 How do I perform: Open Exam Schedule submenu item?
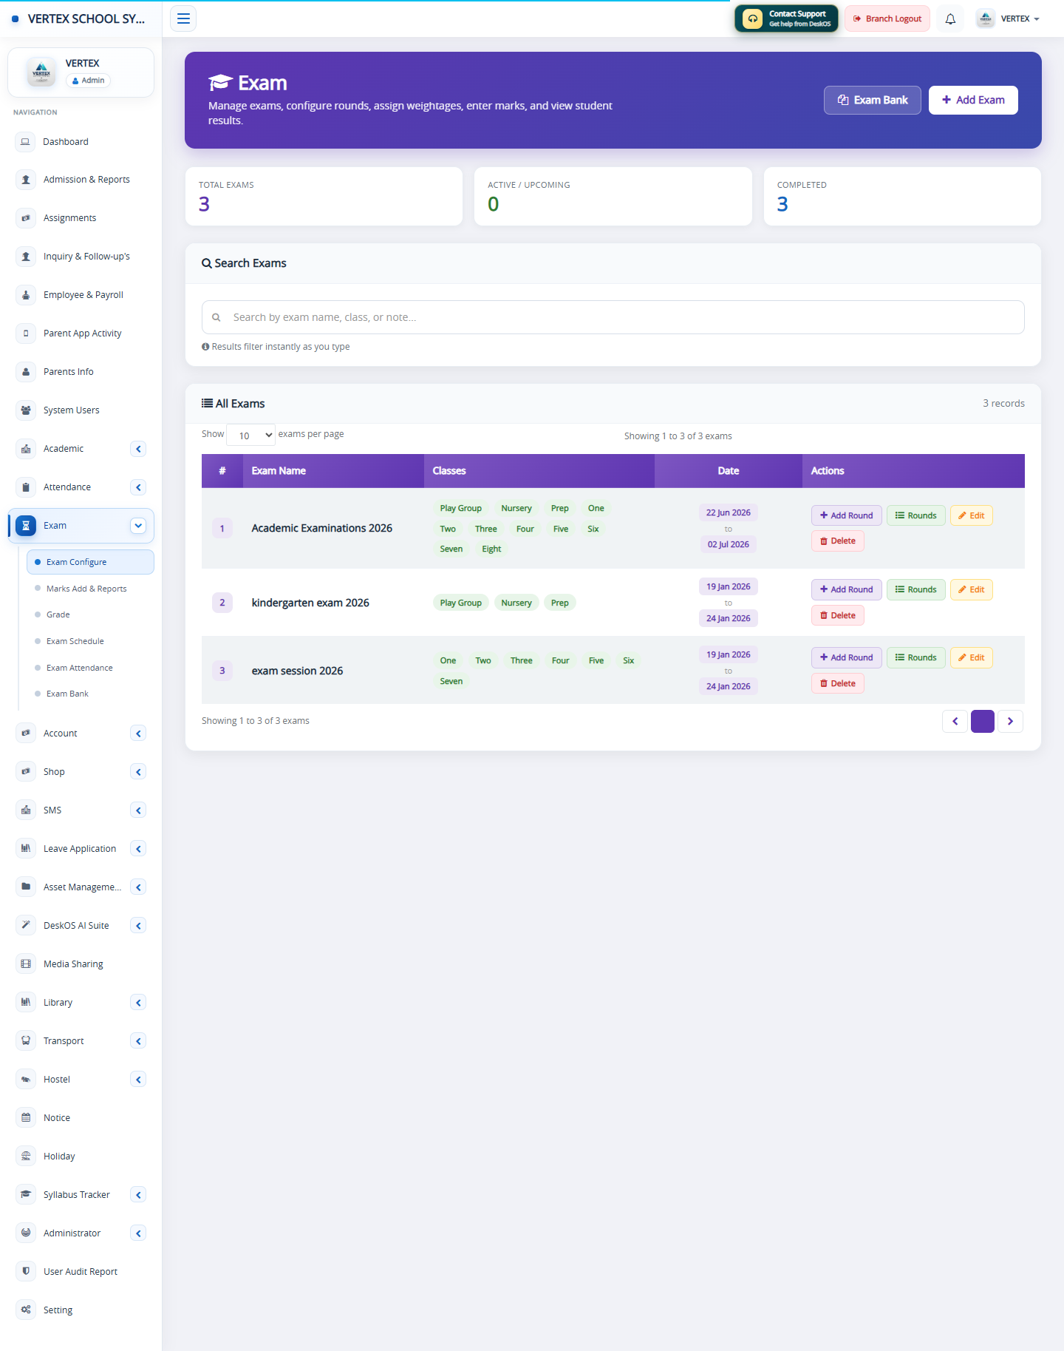tap(75, 641)
